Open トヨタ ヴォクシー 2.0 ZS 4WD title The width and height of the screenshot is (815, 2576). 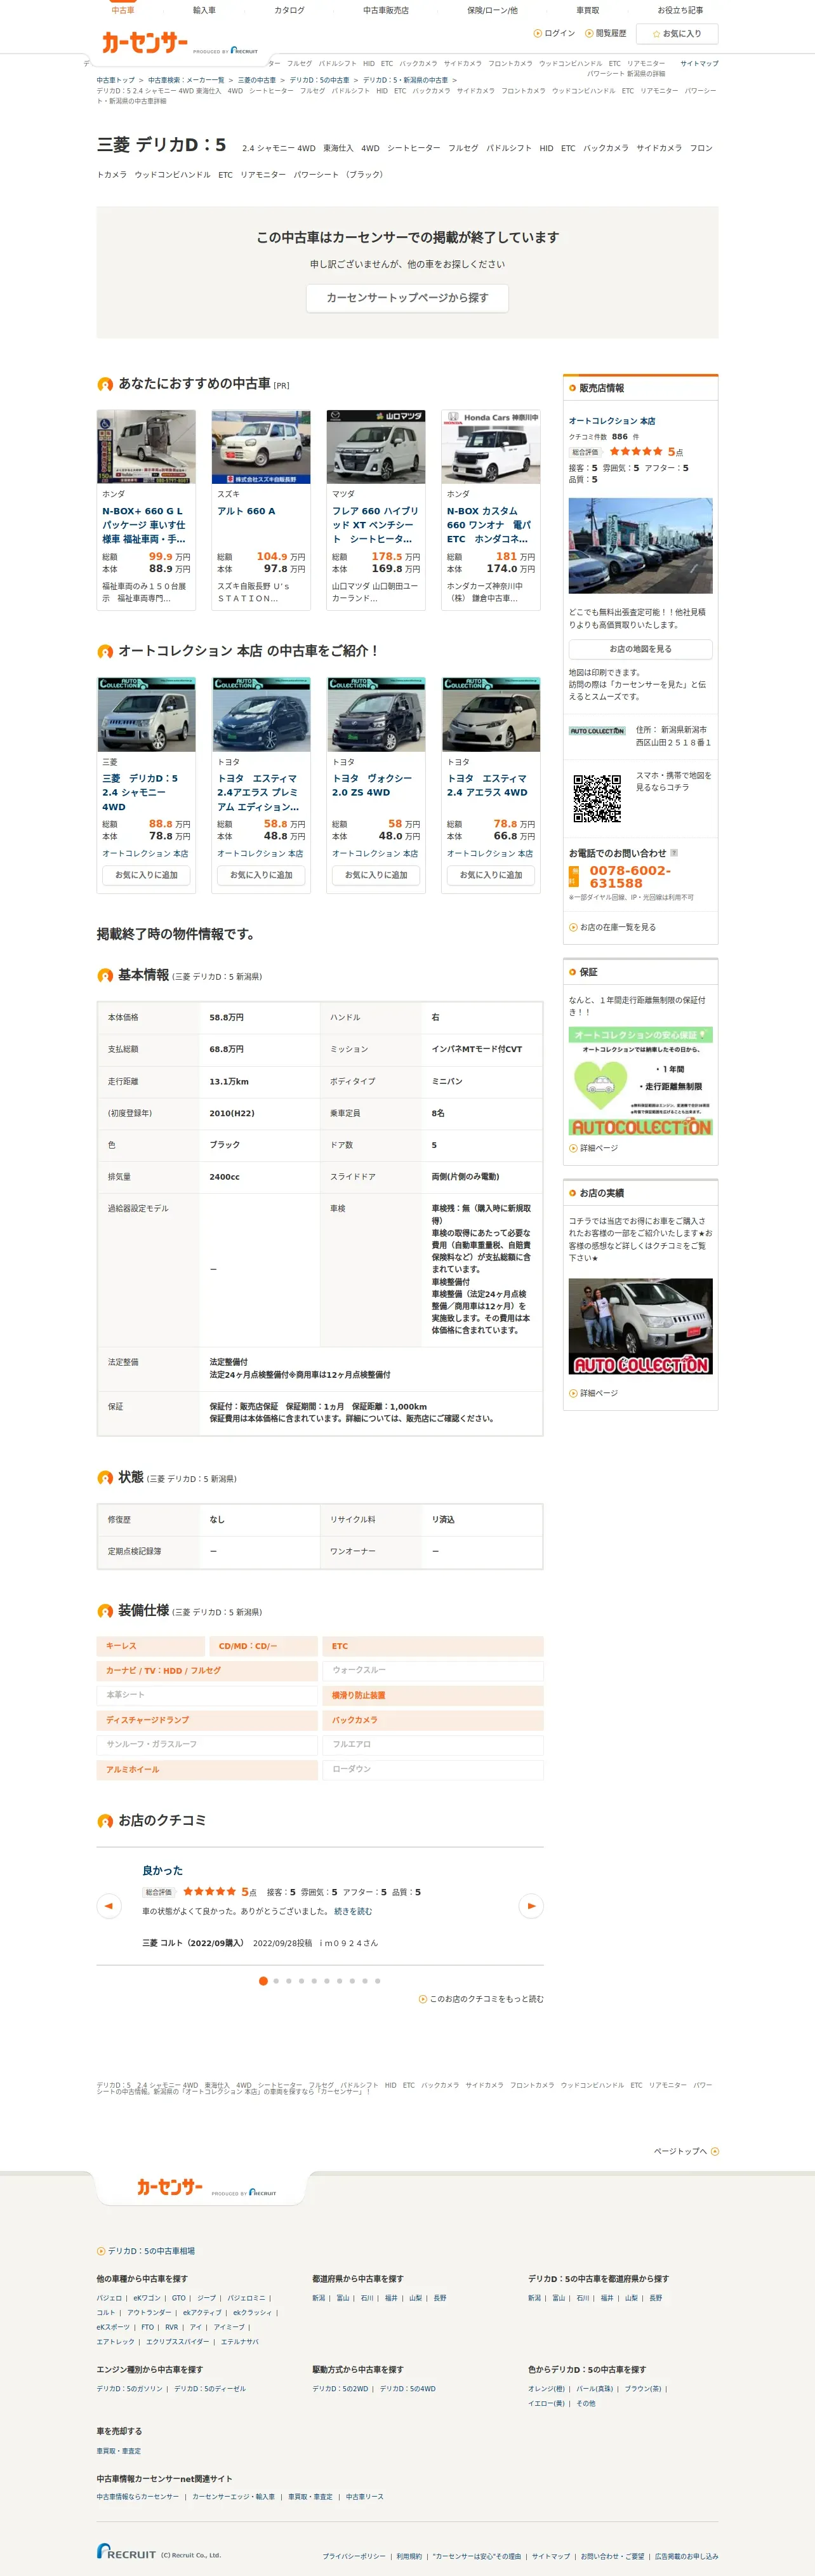point(372,785)
